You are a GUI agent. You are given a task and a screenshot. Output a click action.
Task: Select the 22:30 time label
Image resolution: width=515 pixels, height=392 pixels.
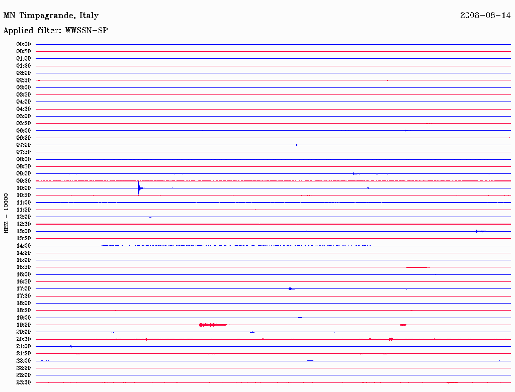(x=24, y=368)
